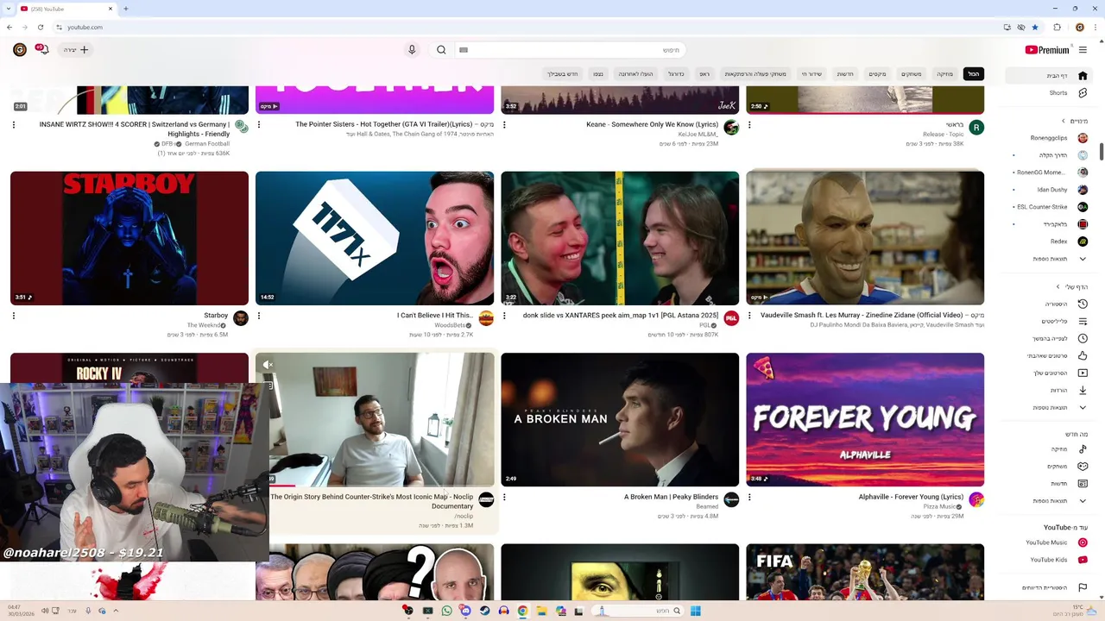Open the WoodsBets channel avatar
This screenshot has height=621, width=1105.
(486, 318)
